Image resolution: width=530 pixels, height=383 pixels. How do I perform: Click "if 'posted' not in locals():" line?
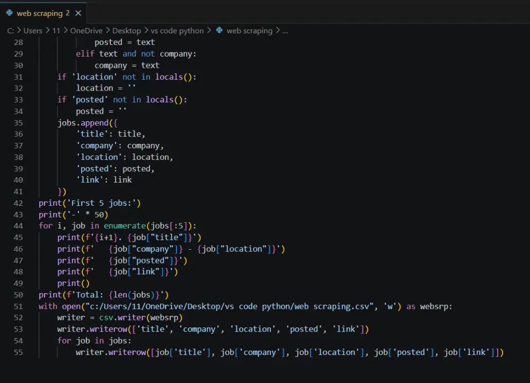click(122, 99)
